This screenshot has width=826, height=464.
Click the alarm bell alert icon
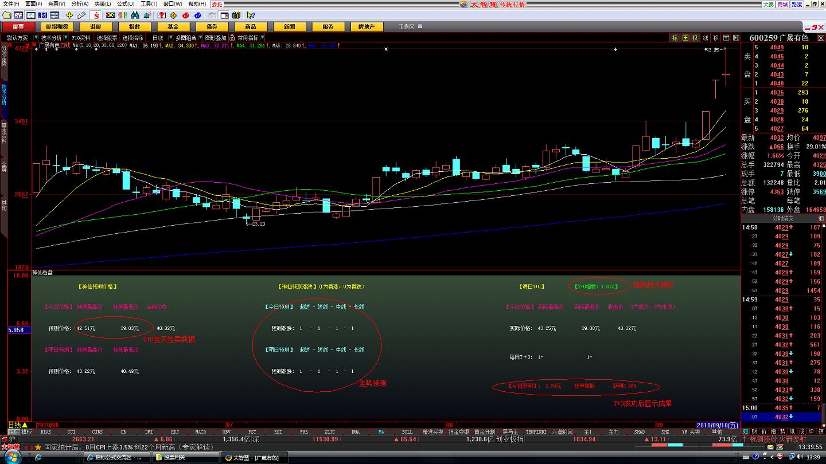(148, 15)
